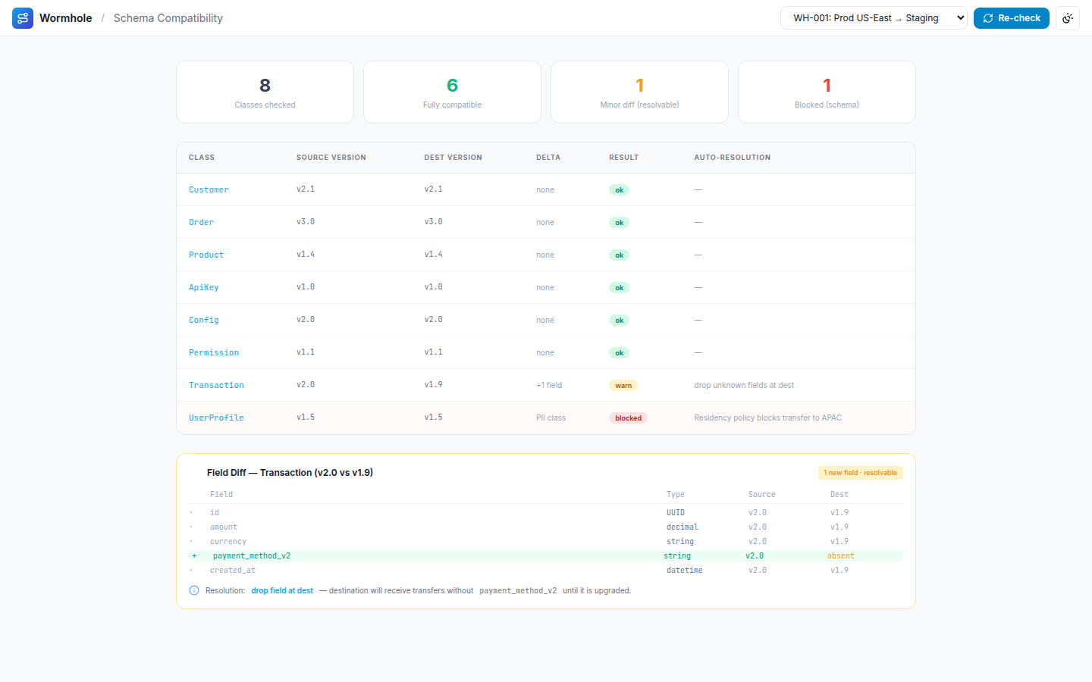Open the Order class link
The width and height of the screenshot is (1092, 682).
(201, 222)
